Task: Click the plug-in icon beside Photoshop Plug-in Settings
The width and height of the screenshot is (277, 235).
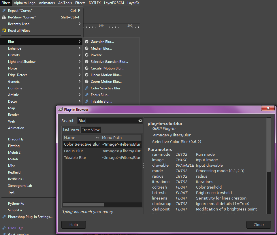Action: 4,217
